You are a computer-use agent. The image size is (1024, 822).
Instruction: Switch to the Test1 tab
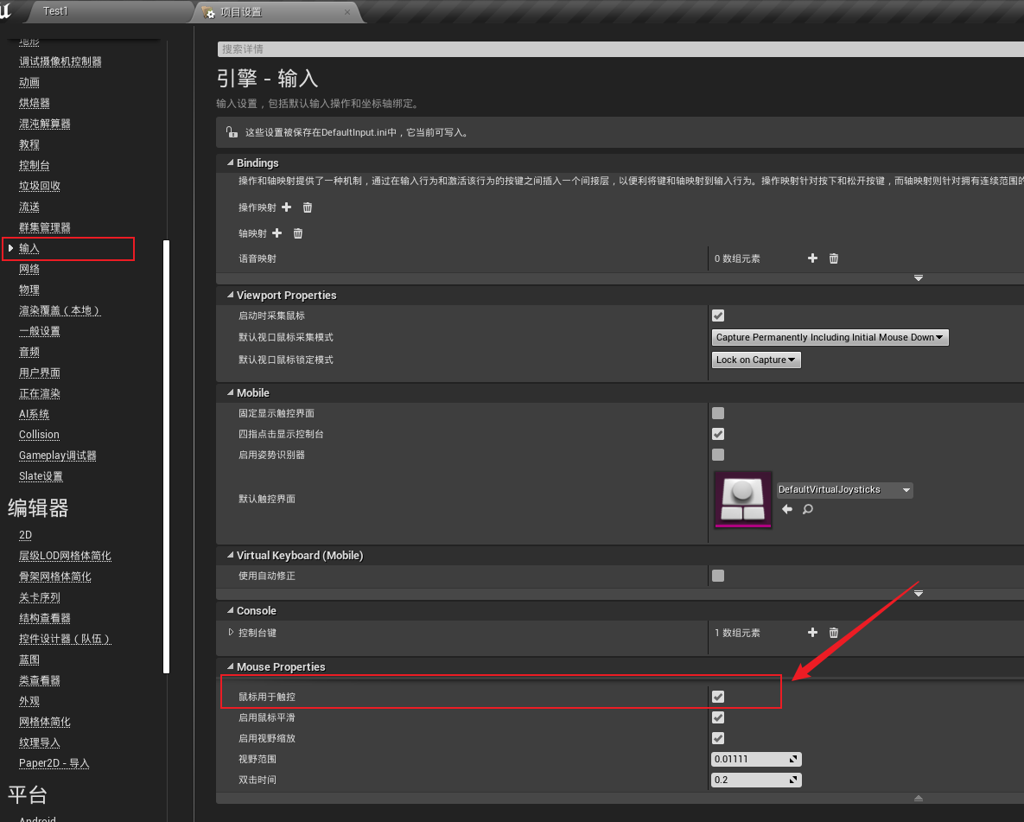coord(56,11)
